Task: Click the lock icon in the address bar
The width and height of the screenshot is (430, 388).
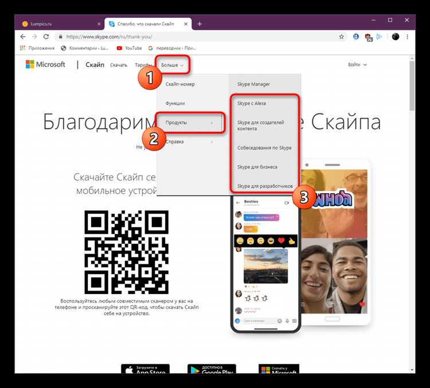Action: [x=61, y=37]
